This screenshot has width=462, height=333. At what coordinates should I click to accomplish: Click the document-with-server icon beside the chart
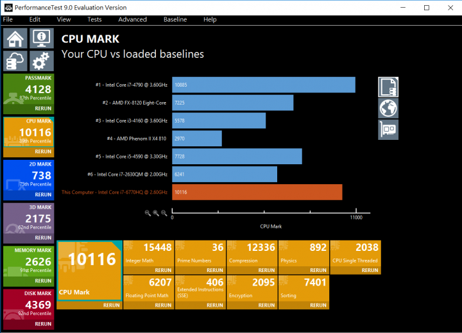coord(388,87)
